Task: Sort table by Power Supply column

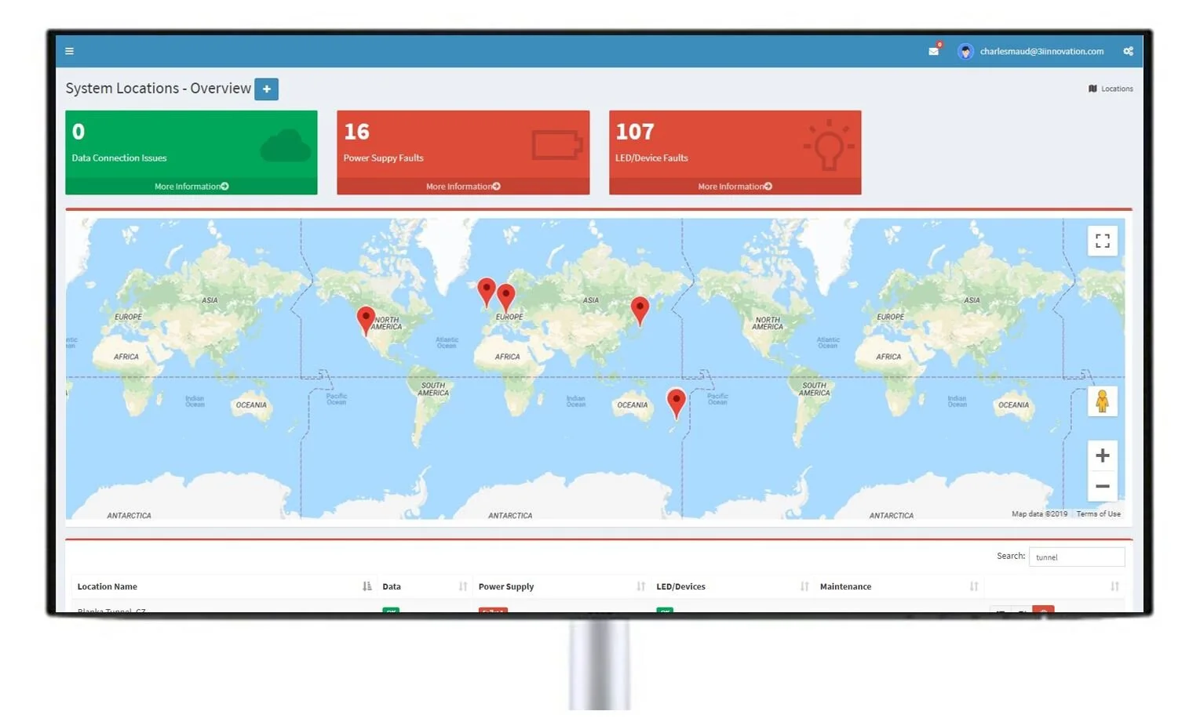Action: 562,586
